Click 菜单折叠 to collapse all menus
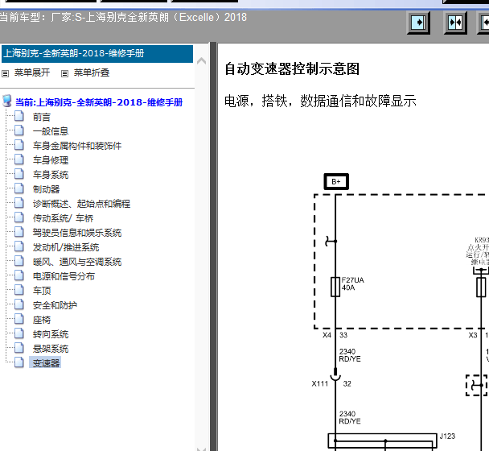This screenshot has width=489, height=451. 92,72
